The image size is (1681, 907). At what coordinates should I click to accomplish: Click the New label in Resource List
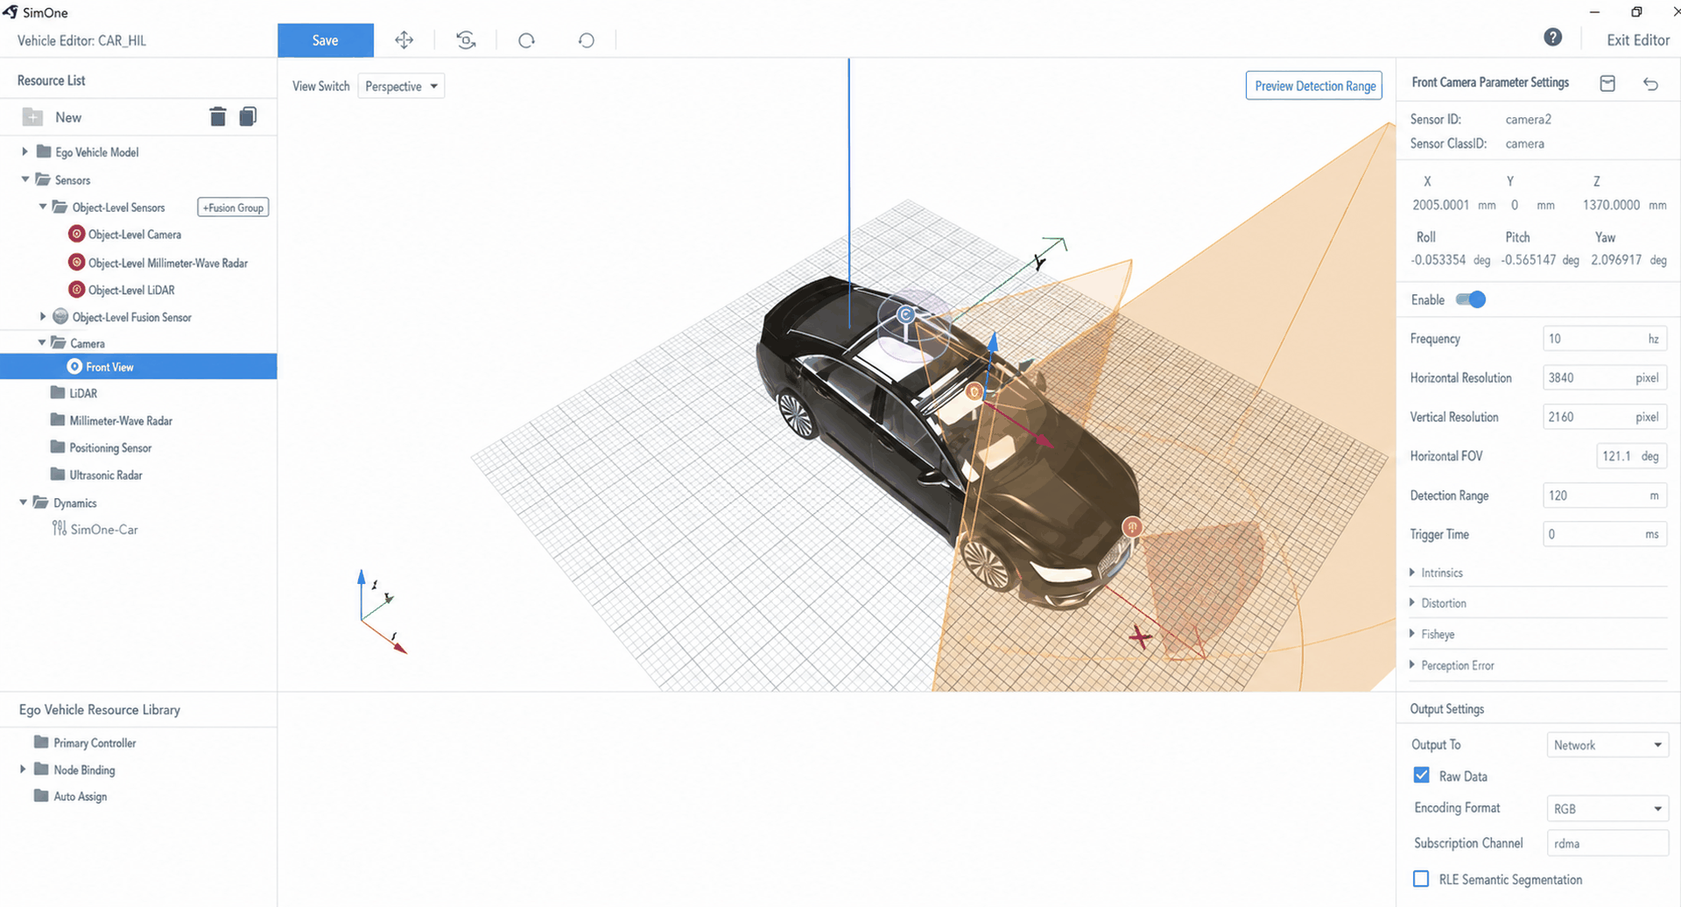pyautogui.click(x=68, y=117)
